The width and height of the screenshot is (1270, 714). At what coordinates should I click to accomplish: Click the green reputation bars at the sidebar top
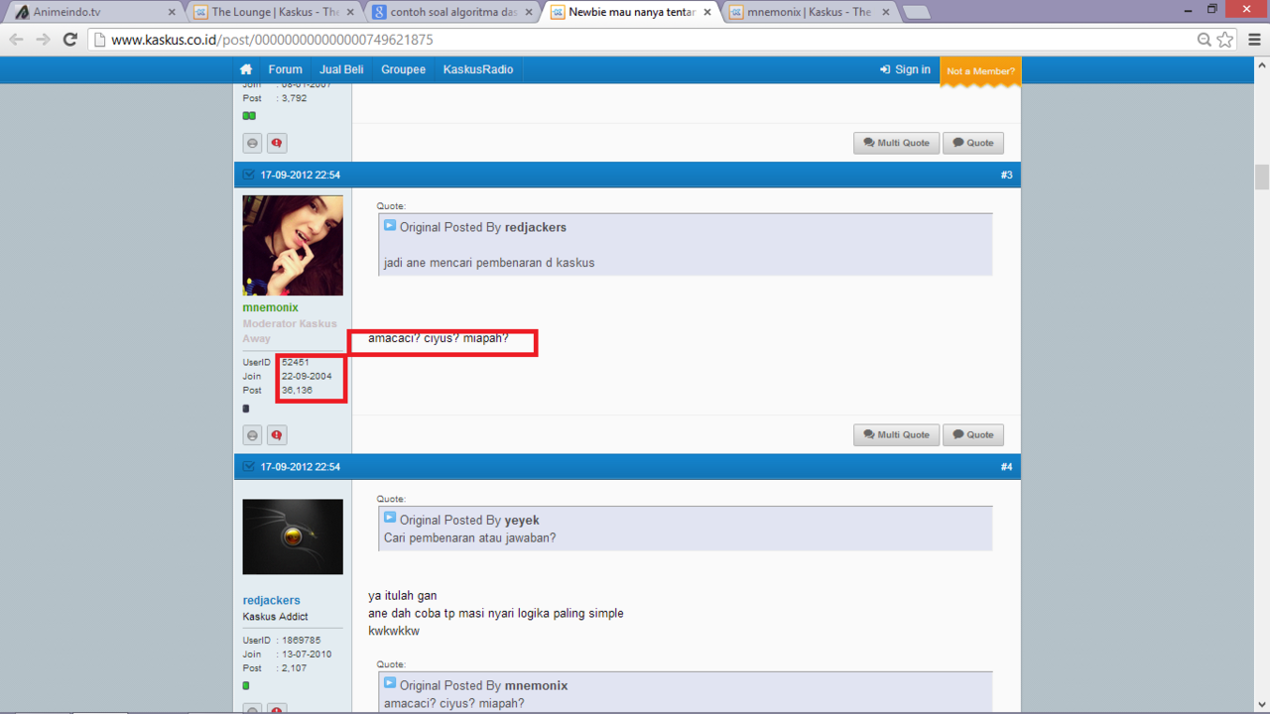click(249, 116)
